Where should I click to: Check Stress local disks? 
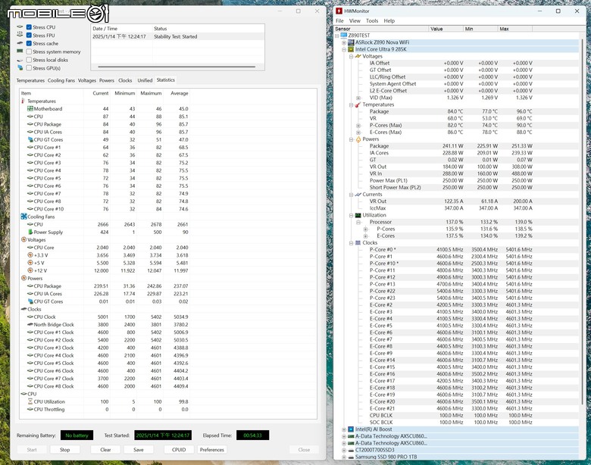pos(29,60)
